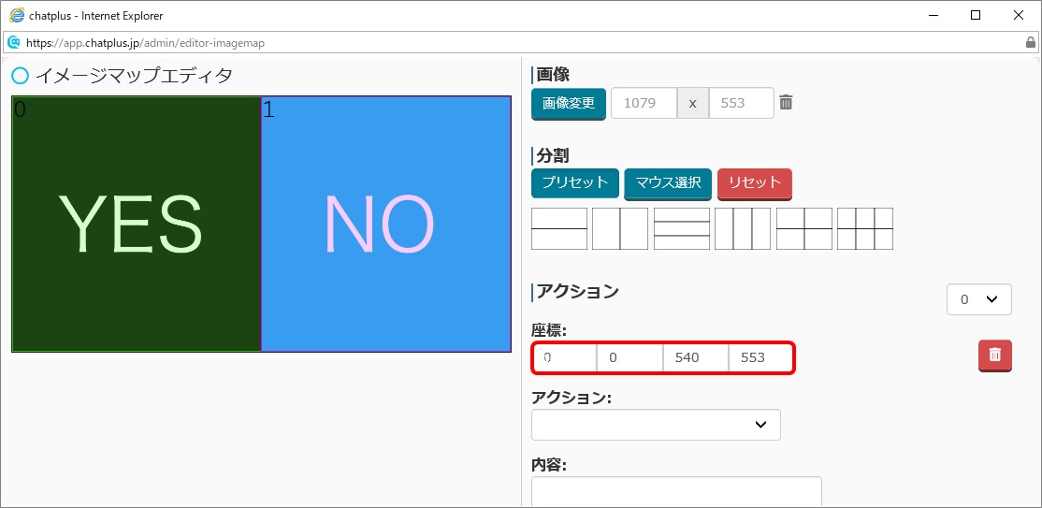This screenshot has width=1042, height=508.
Task: Select the YES region of the image map
Action: (137, 225)
